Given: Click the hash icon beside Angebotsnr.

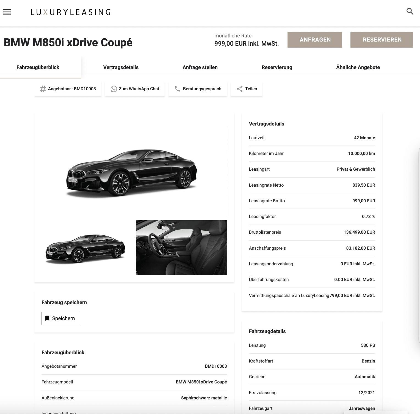Looking at the screenshot, I should tap(43, 89).
